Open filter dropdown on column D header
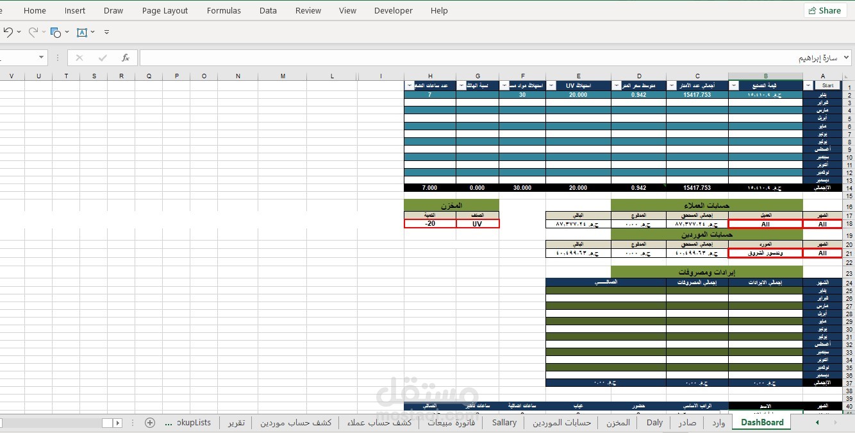The width and height of the screenshot is (855, 433). coord(617,85)
